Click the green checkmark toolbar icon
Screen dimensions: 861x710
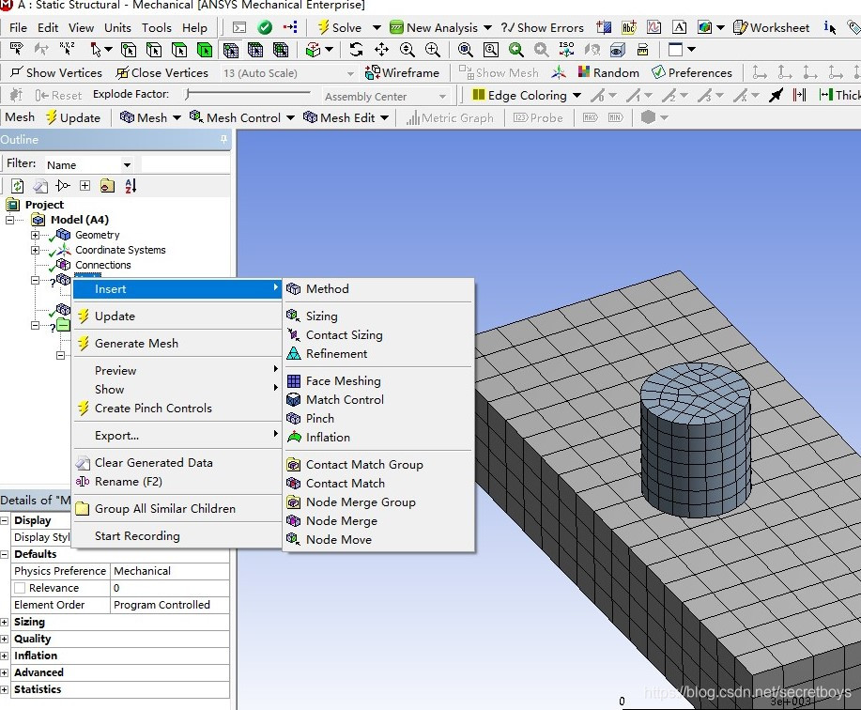[265, 27]
